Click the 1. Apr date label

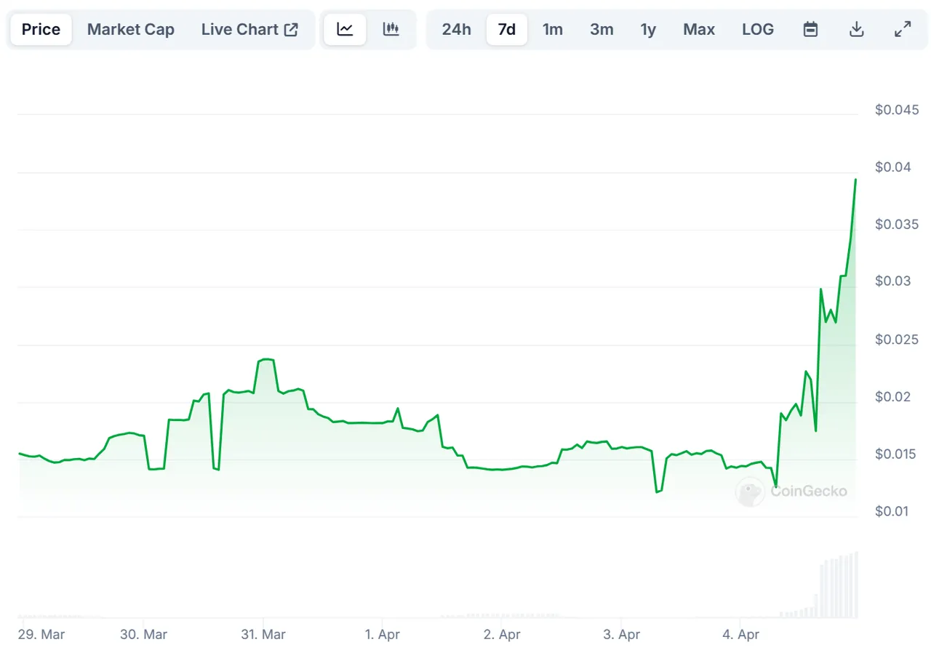[383, 634]
